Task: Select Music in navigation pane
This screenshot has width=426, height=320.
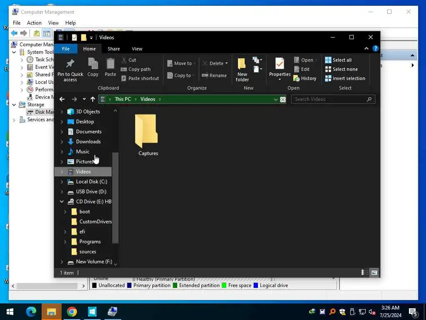Action: [x=83, y=152]
